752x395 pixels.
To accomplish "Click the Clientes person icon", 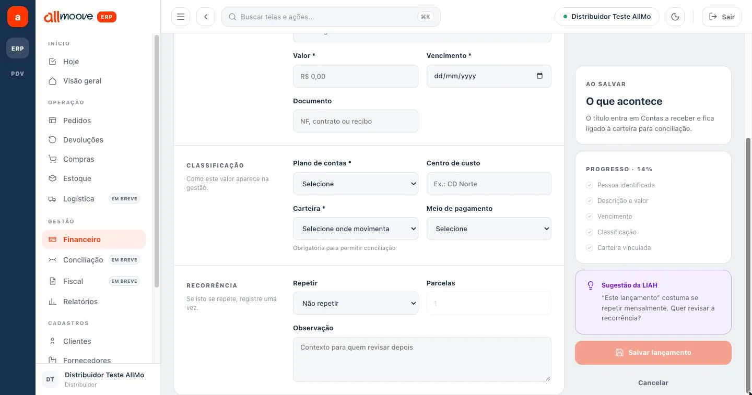I will (x=52, y=341).
